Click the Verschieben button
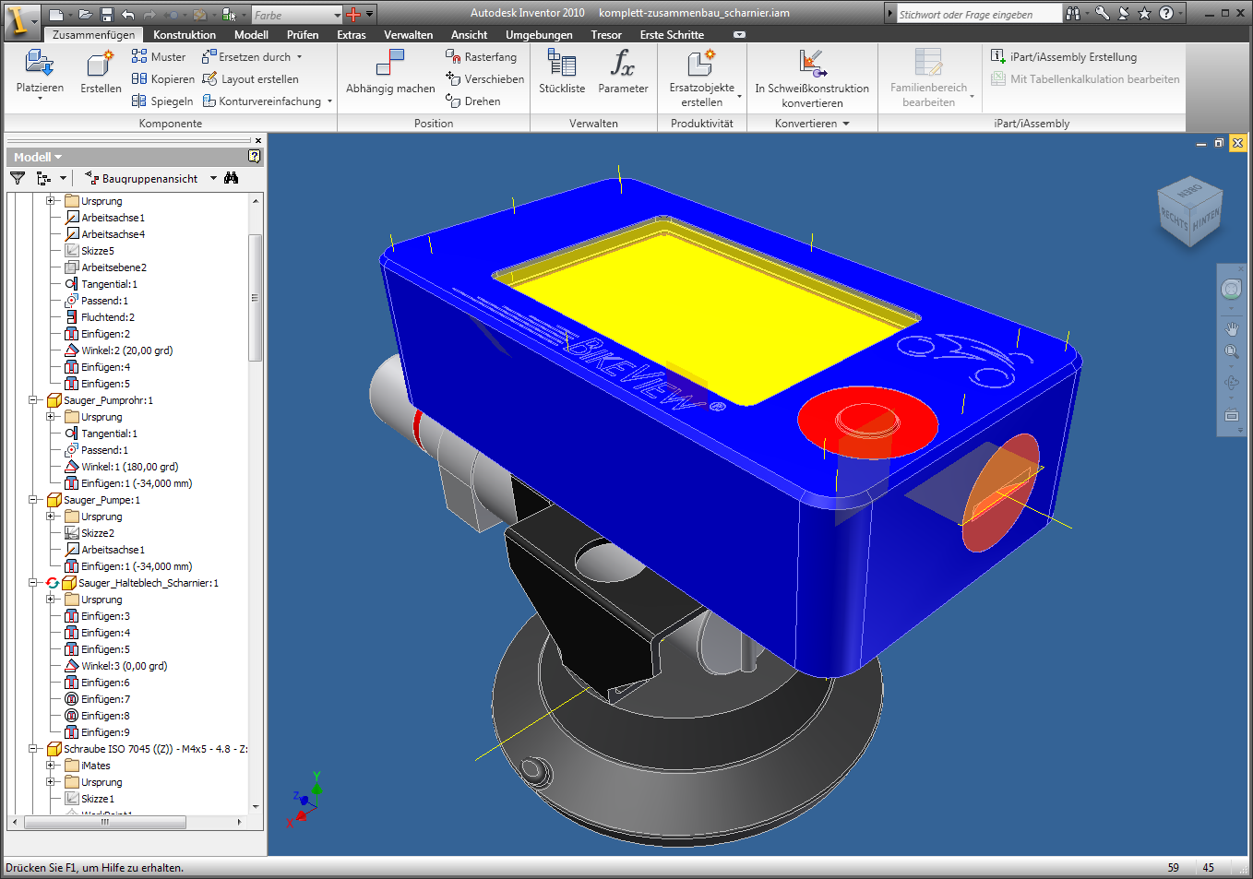 pos(485,79)
